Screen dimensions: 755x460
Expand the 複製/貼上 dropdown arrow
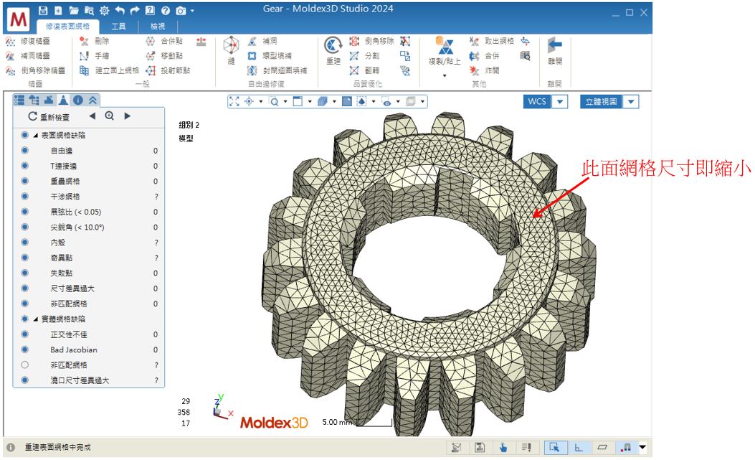445,75
